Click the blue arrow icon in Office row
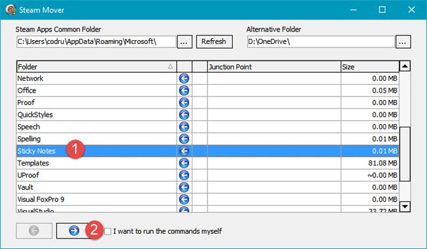Viewport: 427px width, 249px height. click(184, 91)
